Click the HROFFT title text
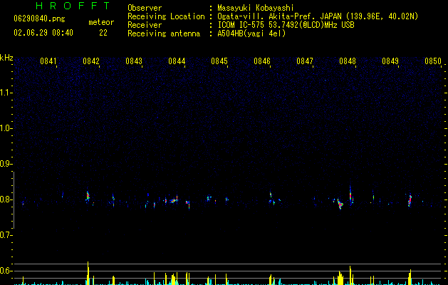 pyautogui.click(x=73, y=6)
